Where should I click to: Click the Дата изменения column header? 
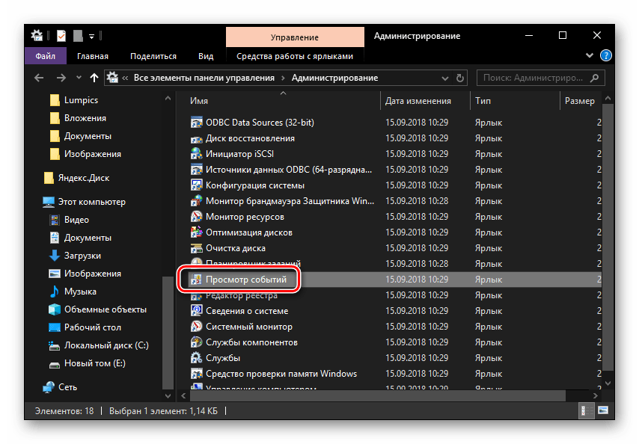click(x=418, y=101)
